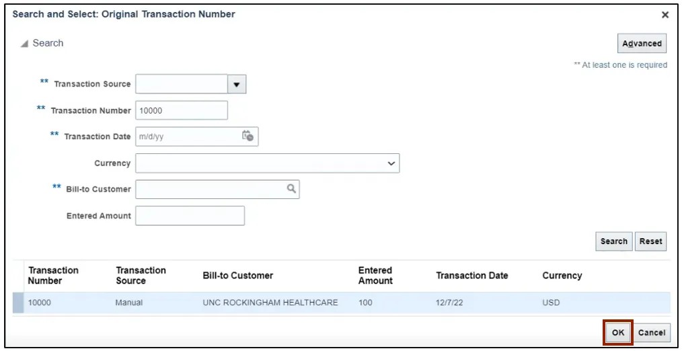Click the Bill-to Customer column header

(x=238, y=276)
